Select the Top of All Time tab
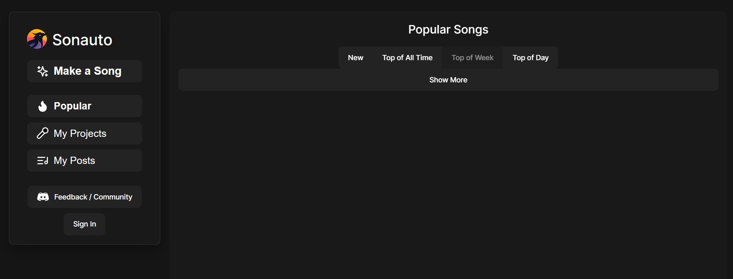Image resolution: width=733 pixels, height=279 pixels. [x=407, y=58]
